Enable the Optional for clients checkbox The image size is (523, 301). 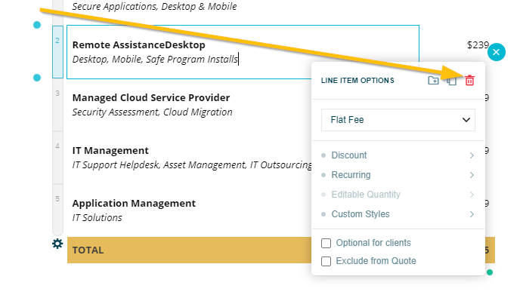326,243
